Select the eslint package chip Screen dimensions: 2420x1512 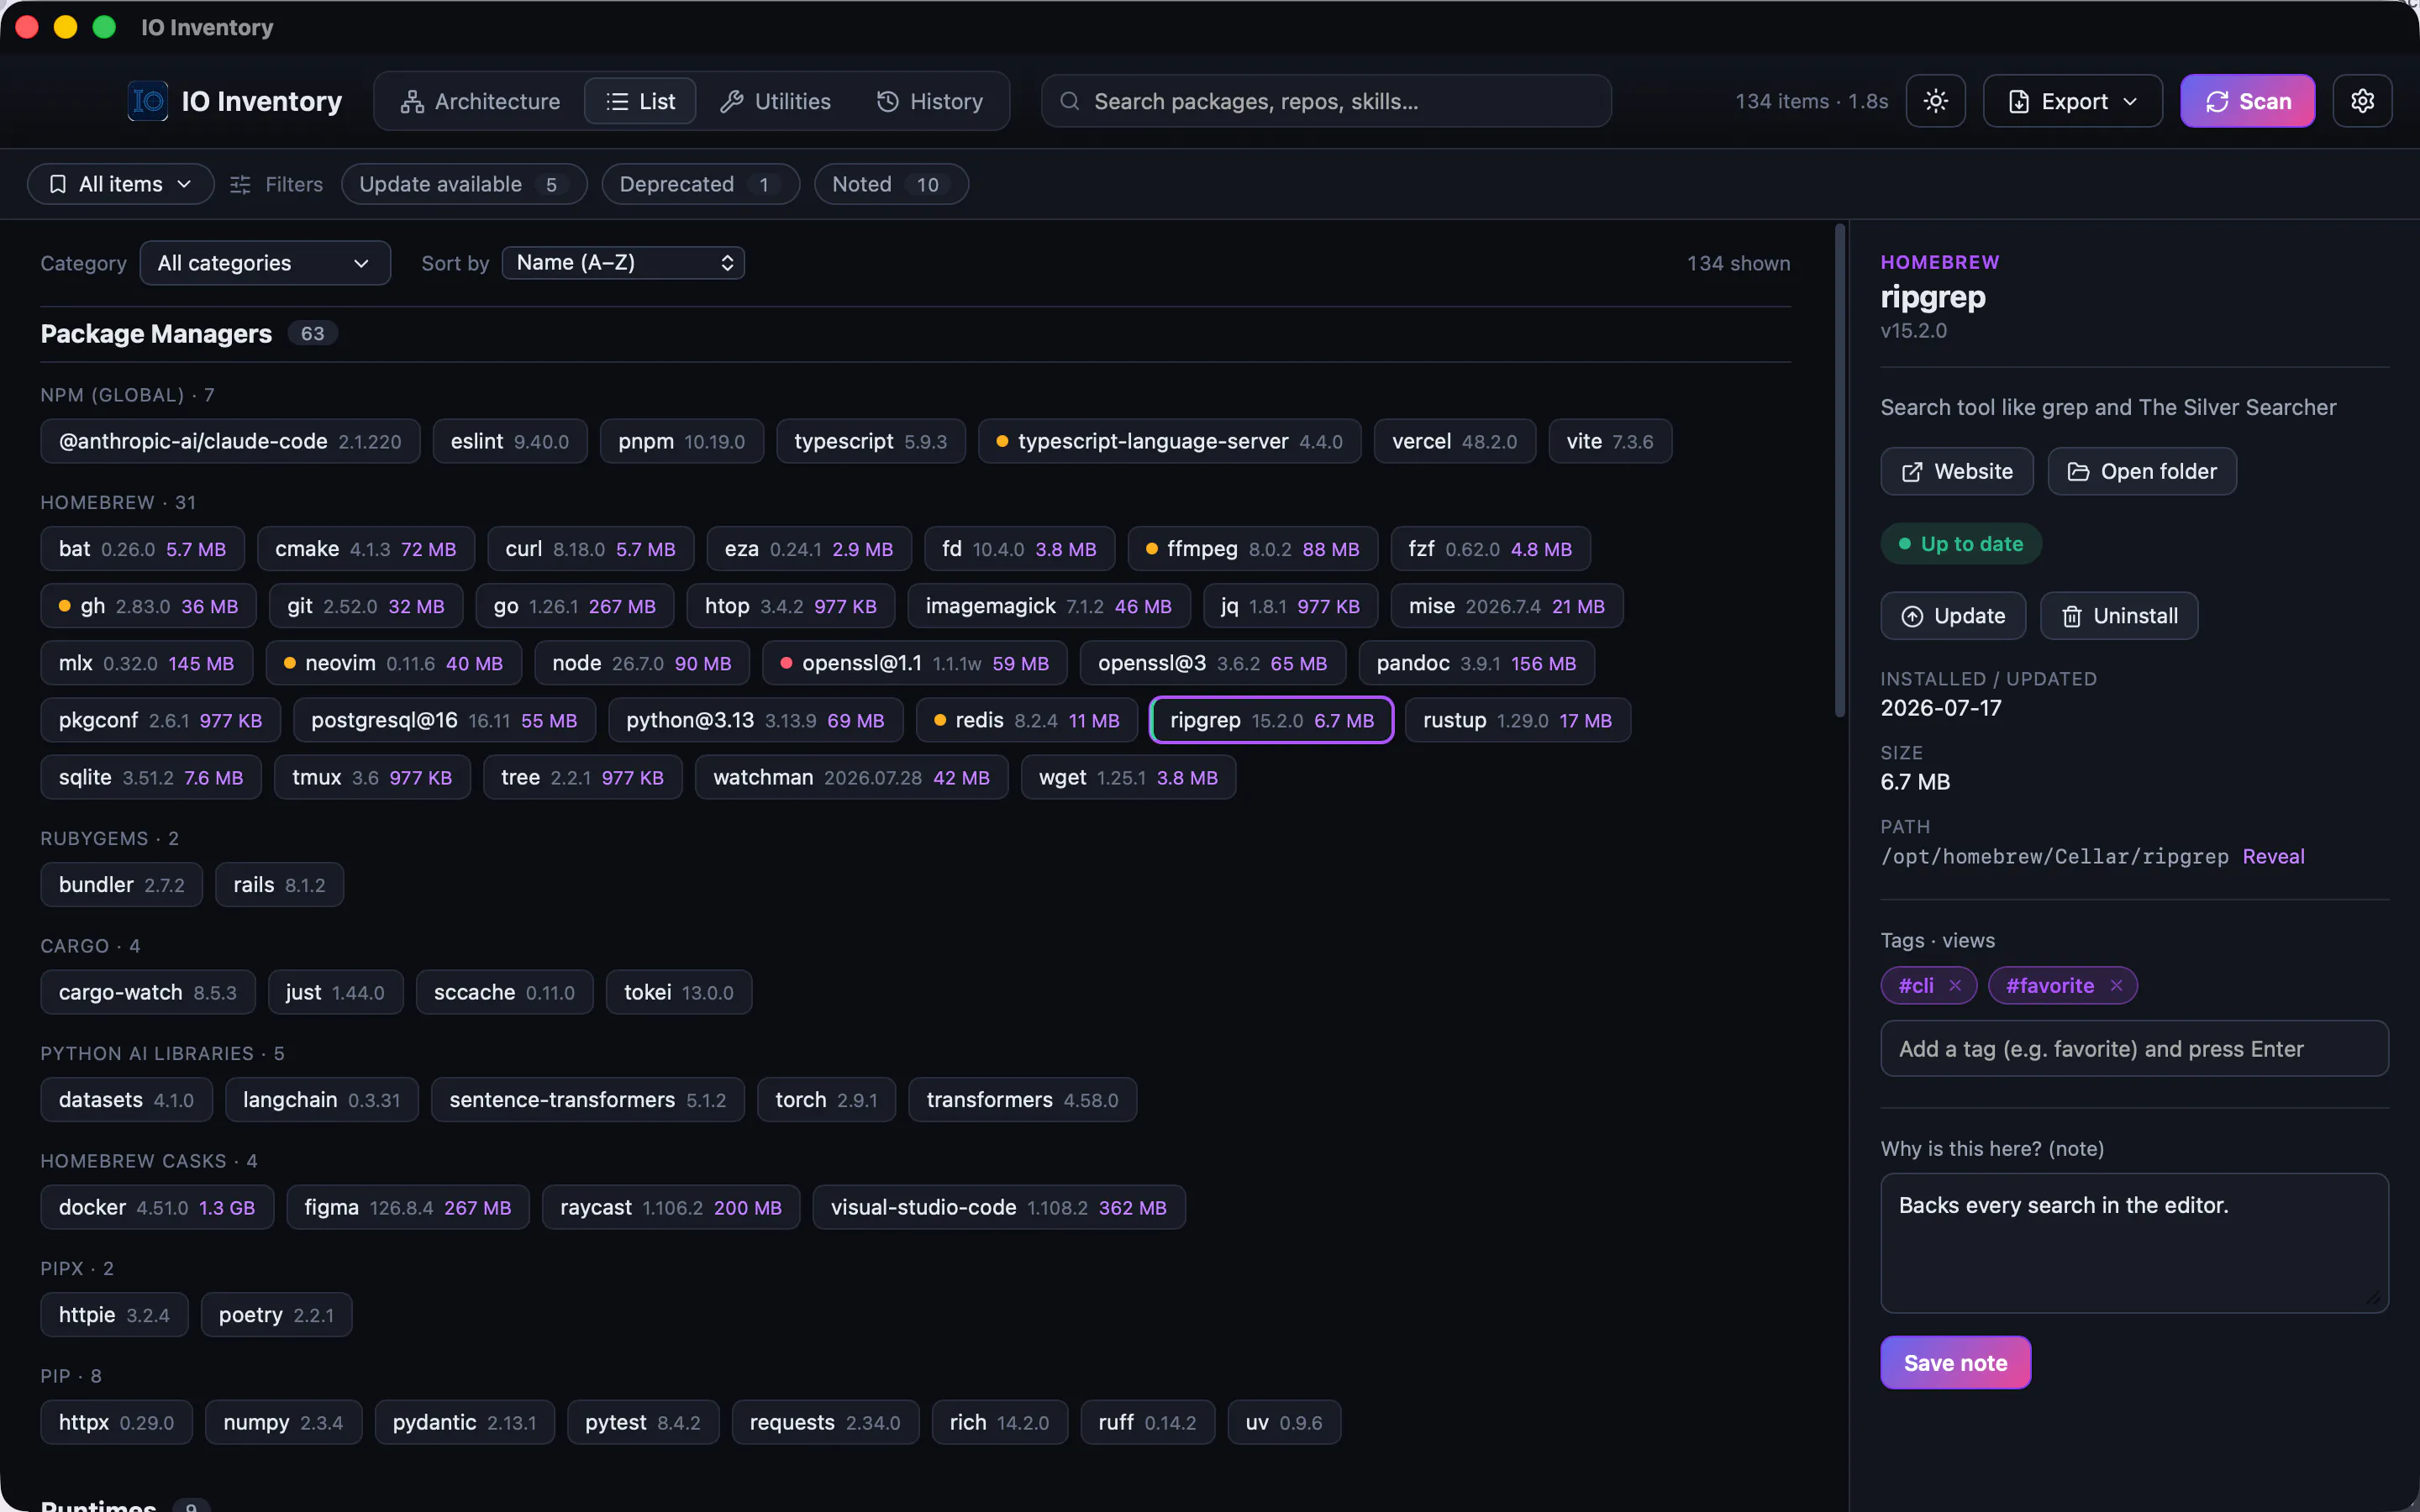pyautogui.click(x=510, y=441)
